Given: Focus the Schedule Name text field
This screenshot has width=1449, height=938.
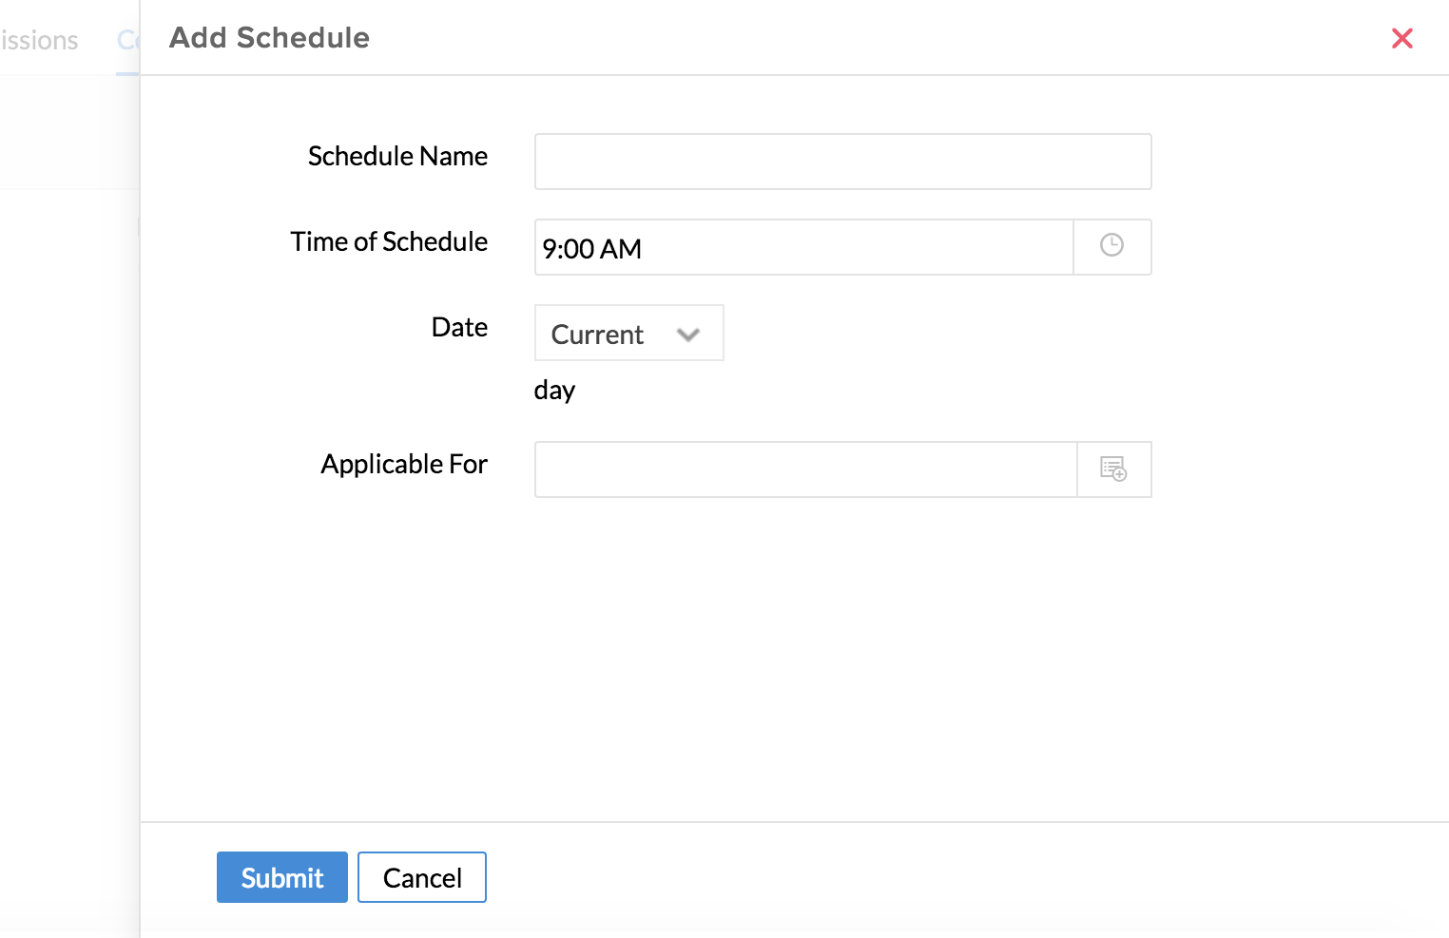Looking at the screenshot, I should coord(842,162).
